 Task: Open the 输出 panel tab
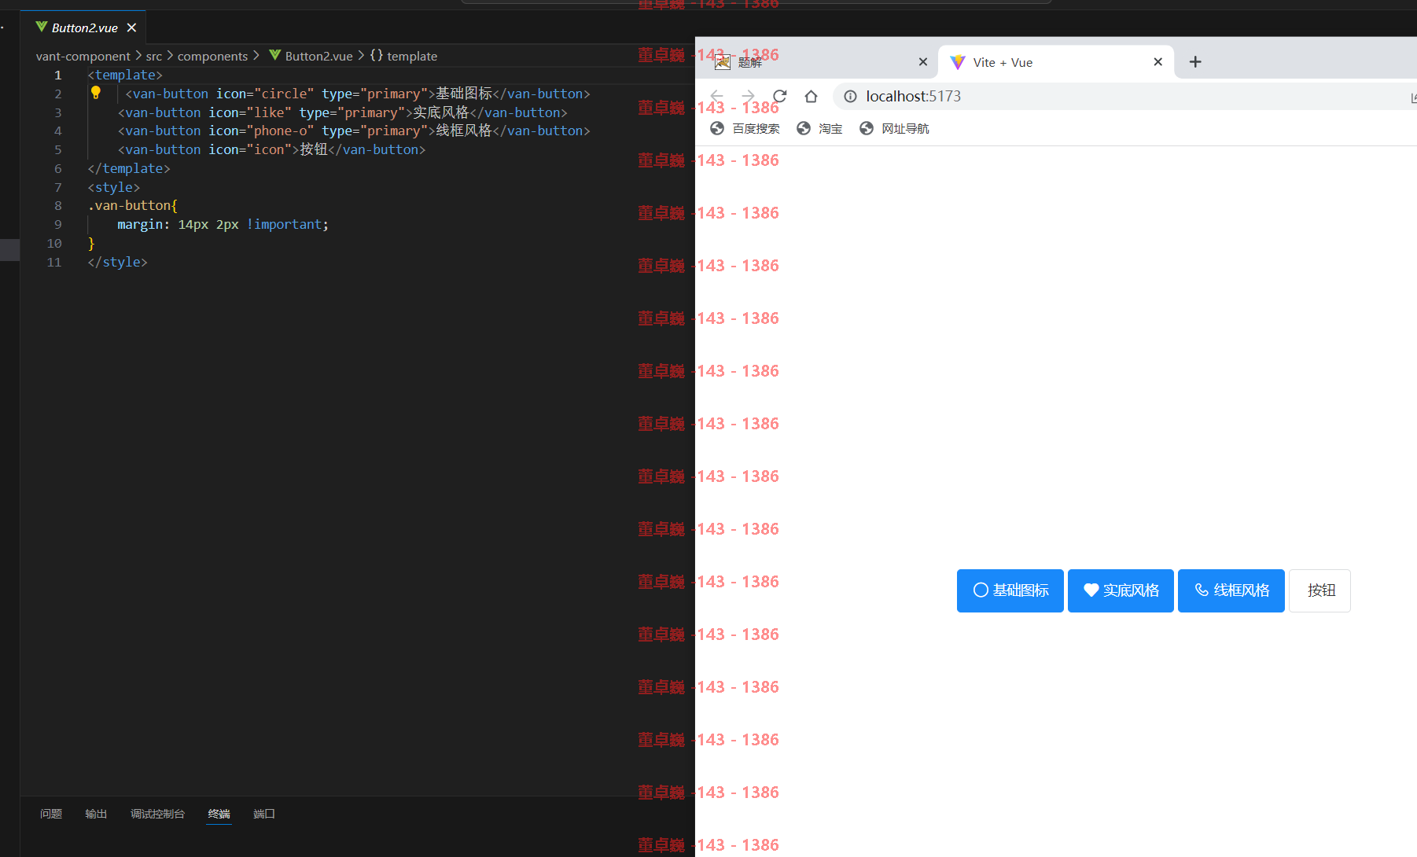(x=96, y=814)
